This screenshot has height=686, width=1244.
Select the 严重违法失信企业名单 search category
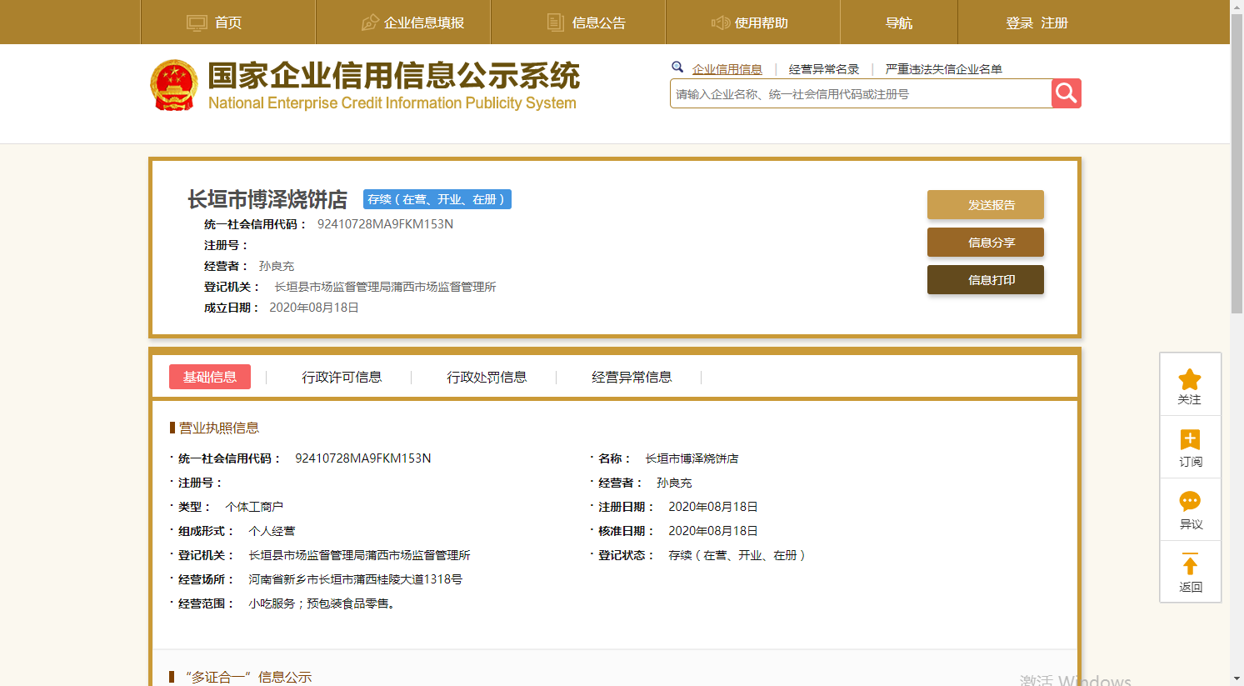click(944, 69)
